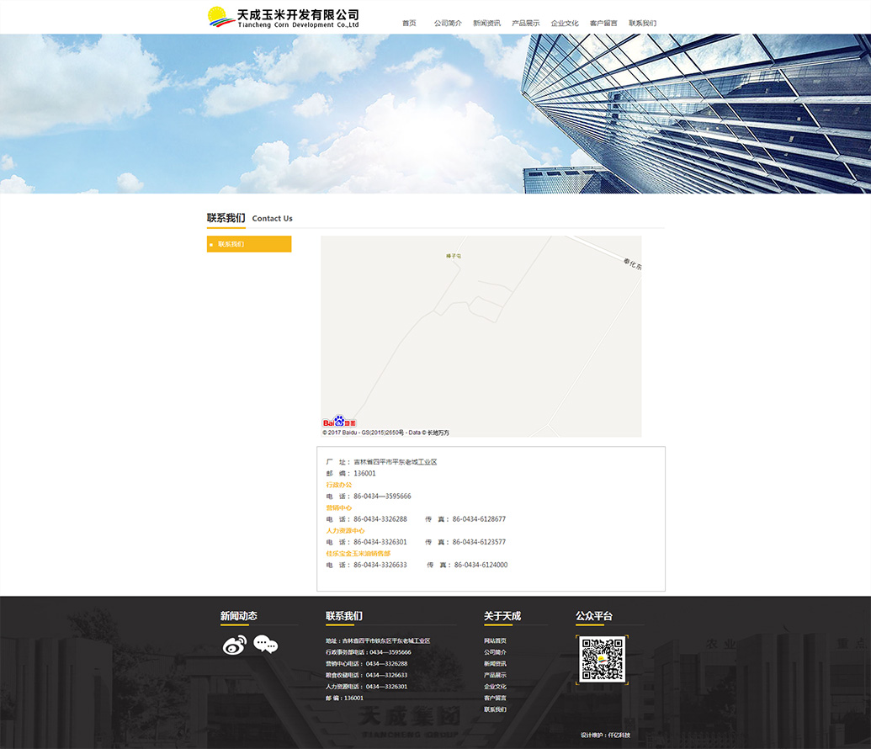
Task: Select the yellow 联系我们 sidebar item
Action: [x=249, y=244]
